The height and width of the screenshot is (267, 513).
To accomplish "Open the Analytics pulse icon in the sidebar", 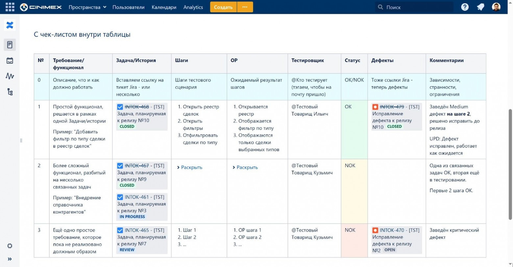I will pyautogui.click(x=10, y=76).
